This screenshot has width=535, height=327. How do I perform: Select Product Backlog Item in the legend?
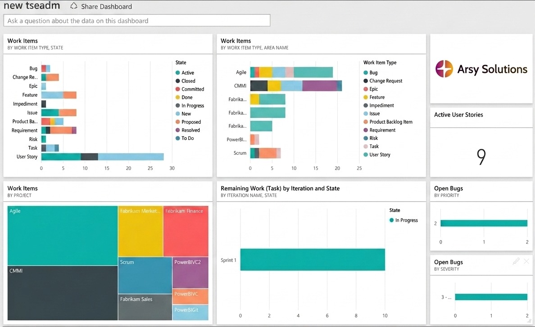[x=388, y=122]
